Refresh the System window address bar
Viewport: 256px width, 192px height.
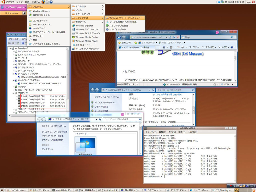[153, 90]
